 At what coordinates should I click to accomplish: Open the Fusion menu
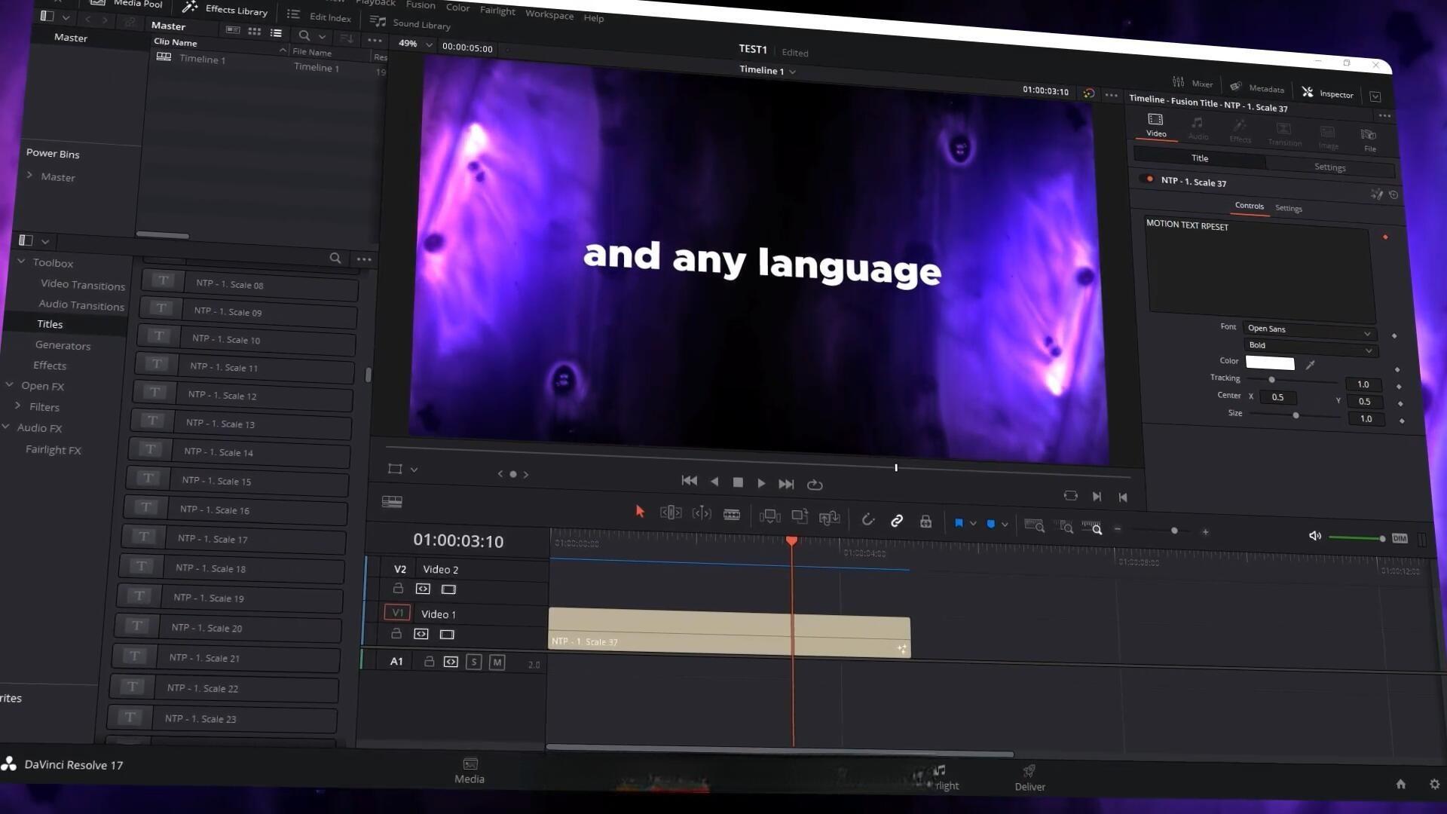tap(421, 5)
